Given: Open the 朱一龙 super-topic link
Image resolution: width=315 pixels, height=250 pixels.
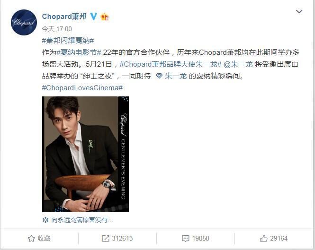Looking at the screenshot, I should [176, 76].
